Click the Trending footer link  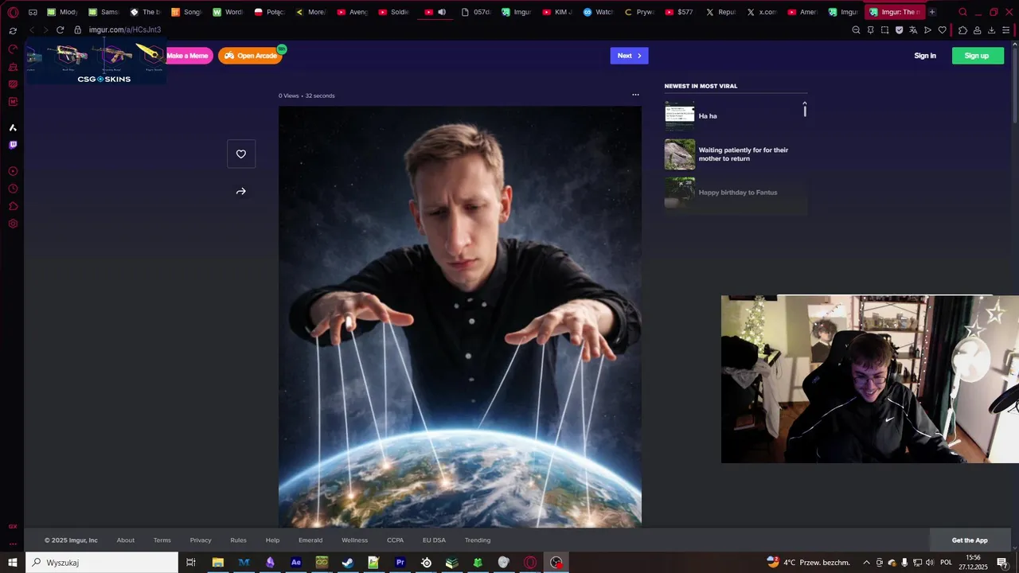pyautogui.click(x=478, y=540)
